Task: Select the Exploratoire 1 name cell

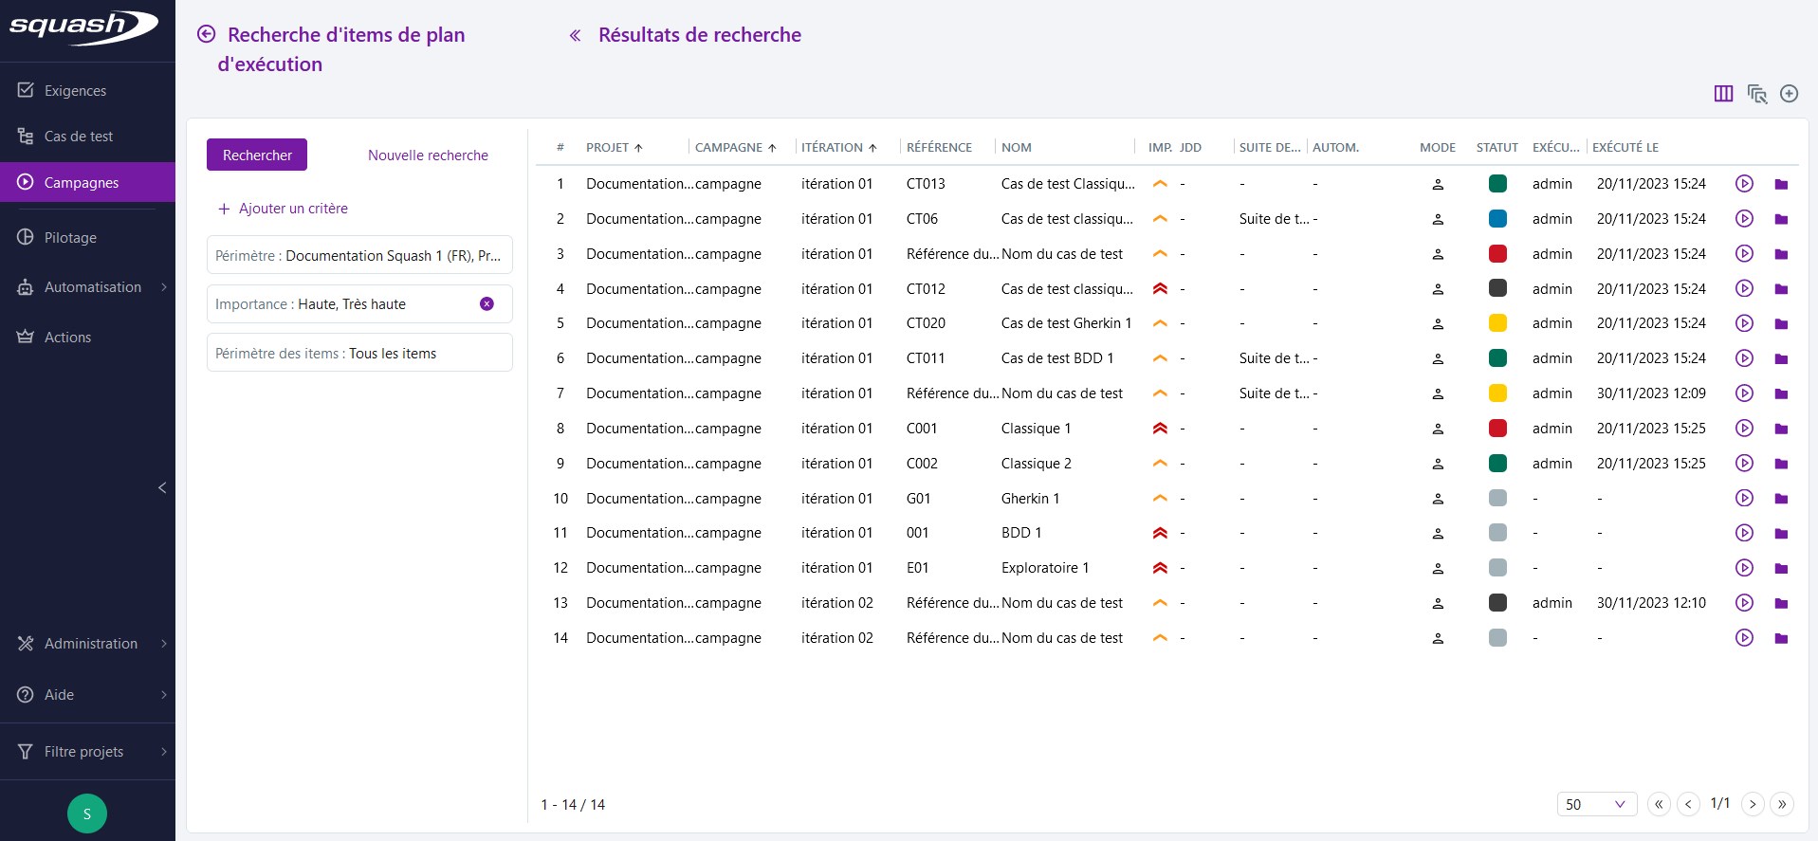Action: click(1045, 568)
